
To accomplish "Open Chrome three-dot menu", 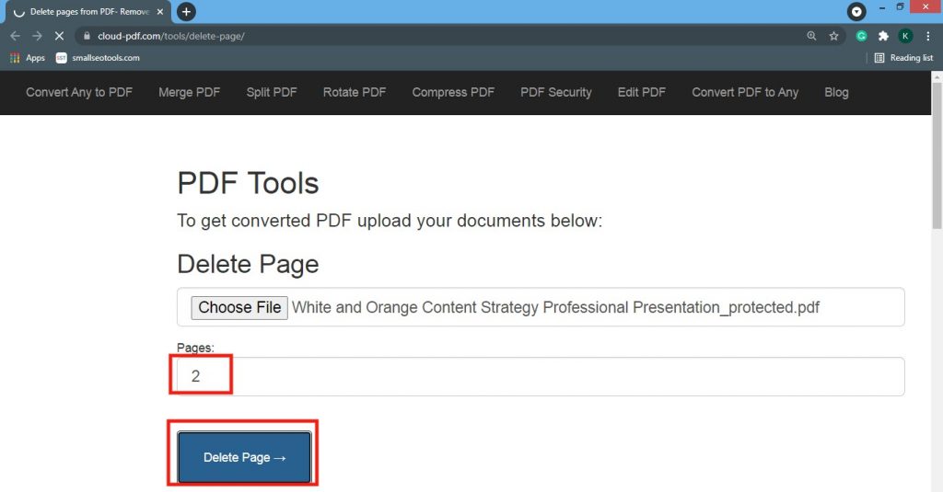I will (x=928, y=36).
